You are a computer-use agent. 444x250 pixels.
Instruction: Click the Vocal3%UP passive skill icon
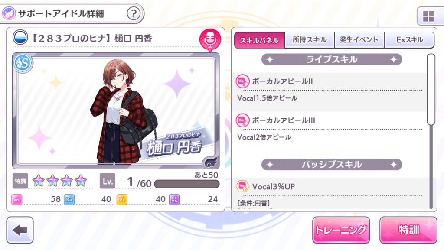[242, 186]
